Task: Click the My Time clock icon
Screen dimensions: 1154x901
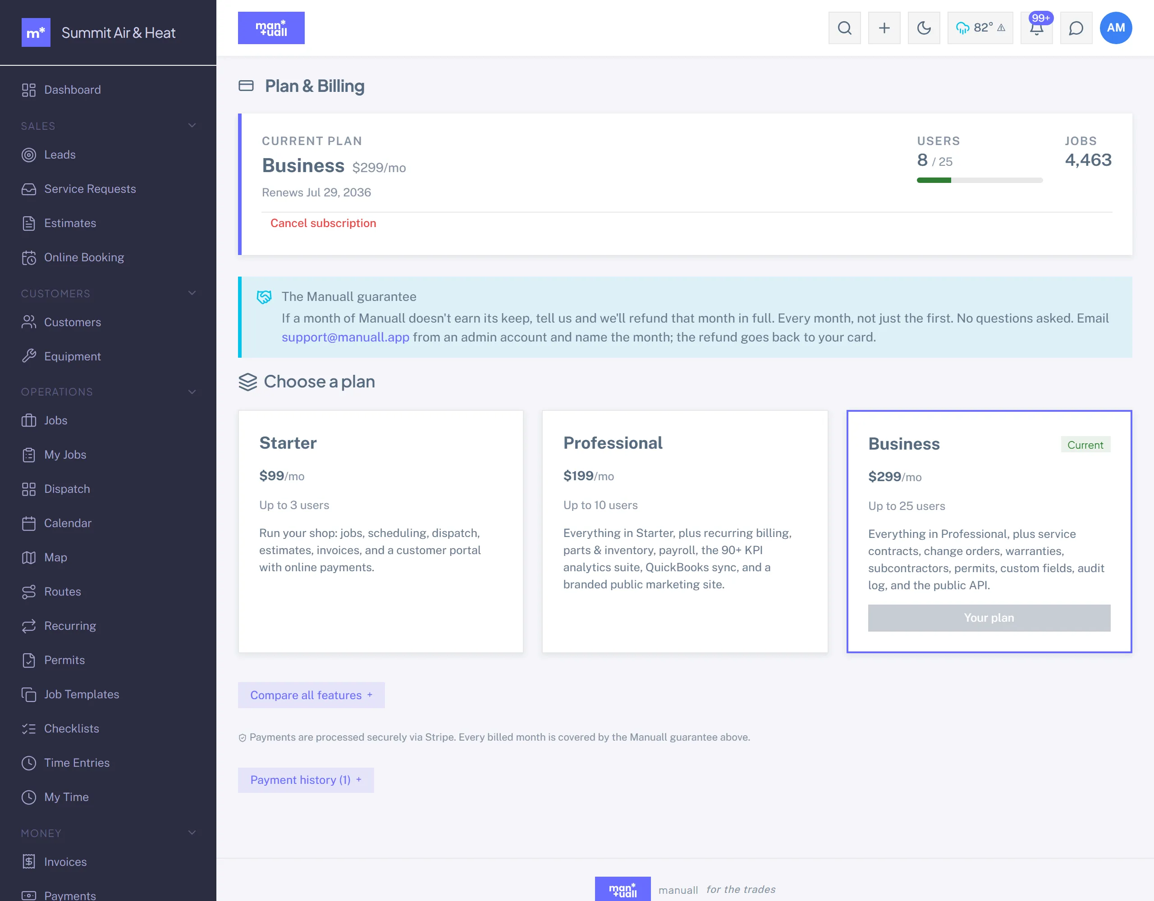Action: coord(28,797)
